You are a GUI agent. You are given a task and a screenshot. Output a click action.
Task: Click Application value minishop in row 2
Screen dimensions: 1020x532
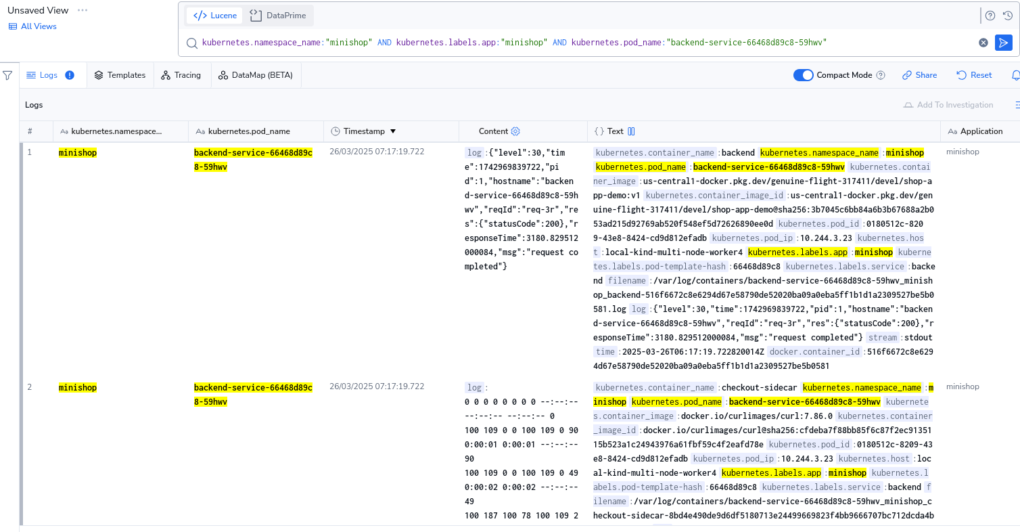[963, 386]
